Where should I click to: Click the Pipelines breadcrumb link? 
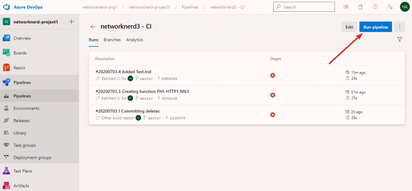point(190,7)
